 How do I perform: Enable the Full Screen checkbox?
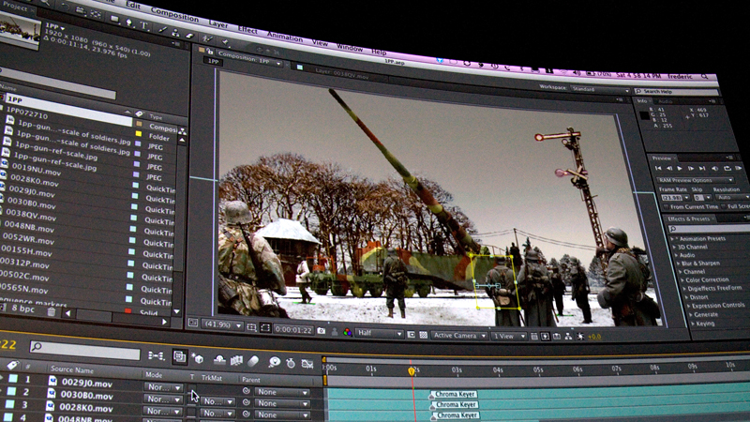[x=723, y=206]
